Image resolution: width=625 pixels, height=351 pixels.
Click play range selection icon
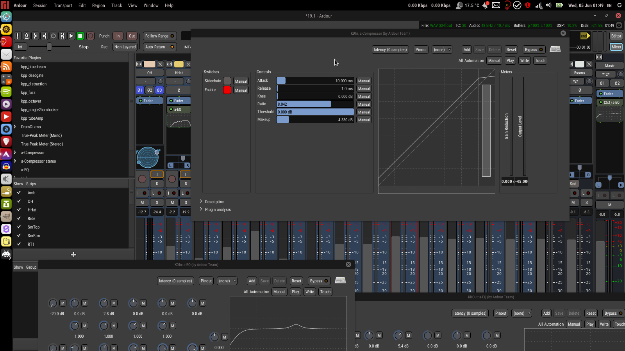tap(62, 36)
